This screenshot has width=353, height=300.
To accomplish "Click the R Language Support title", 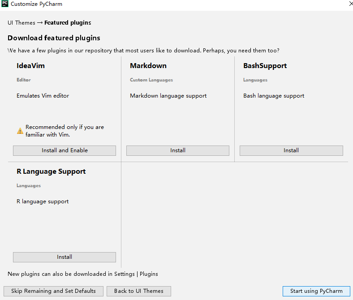I will coord(51,171).
